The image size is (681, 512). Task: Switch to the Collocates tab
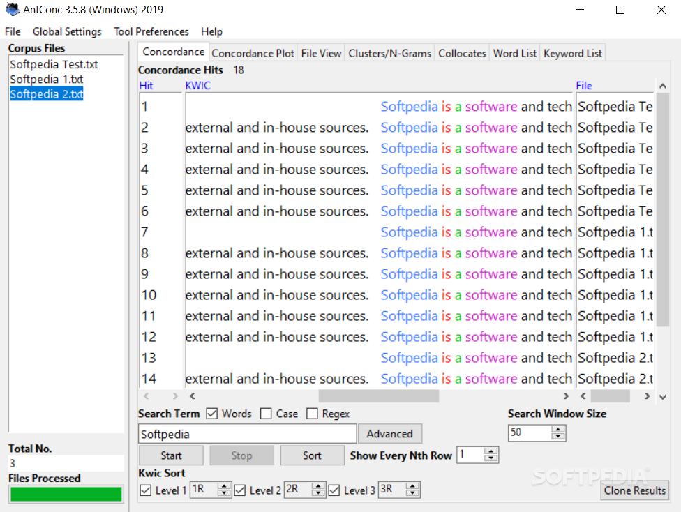pyautogui.click(x=462, y=54)
